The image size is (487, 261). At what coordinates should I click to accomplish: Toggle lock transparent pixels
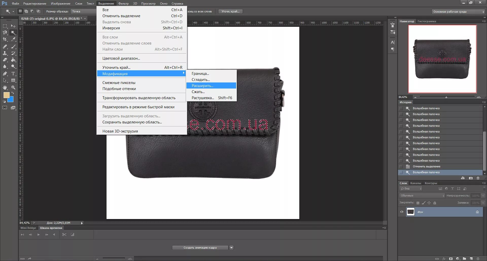tap(418, 203)
